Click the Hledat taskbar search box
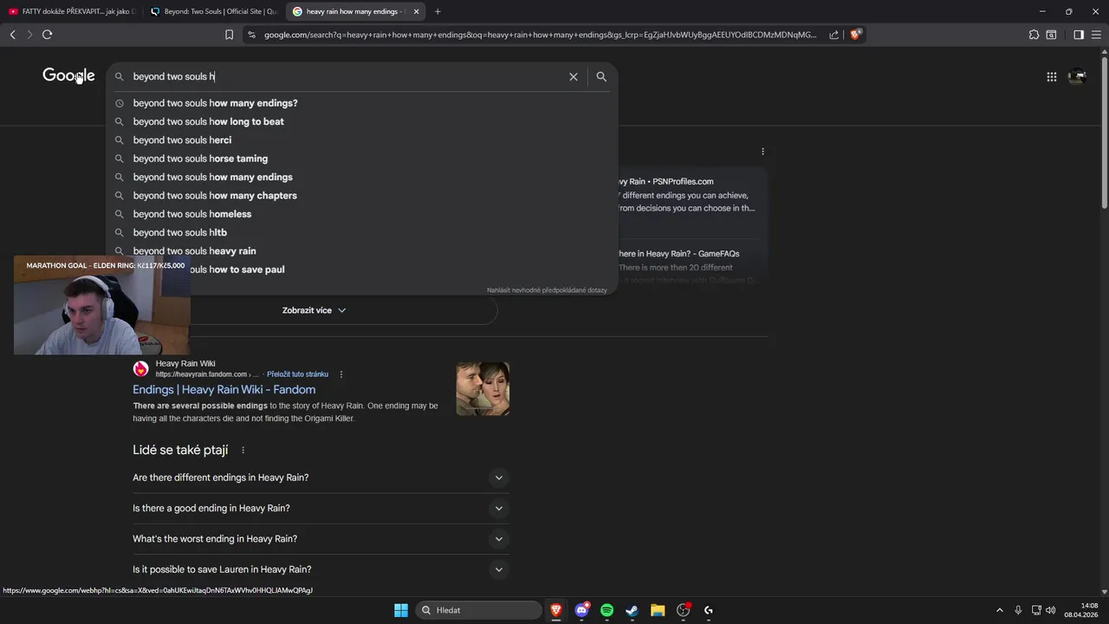 tap(478, 610)
